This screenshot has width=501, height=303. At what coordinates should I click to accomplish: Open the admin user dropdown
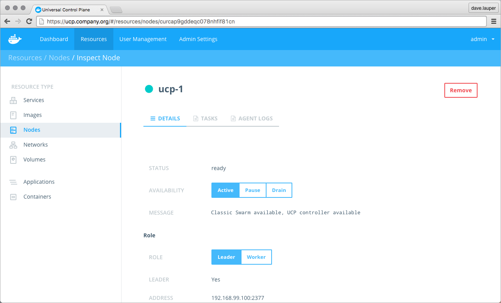(482, 39)
